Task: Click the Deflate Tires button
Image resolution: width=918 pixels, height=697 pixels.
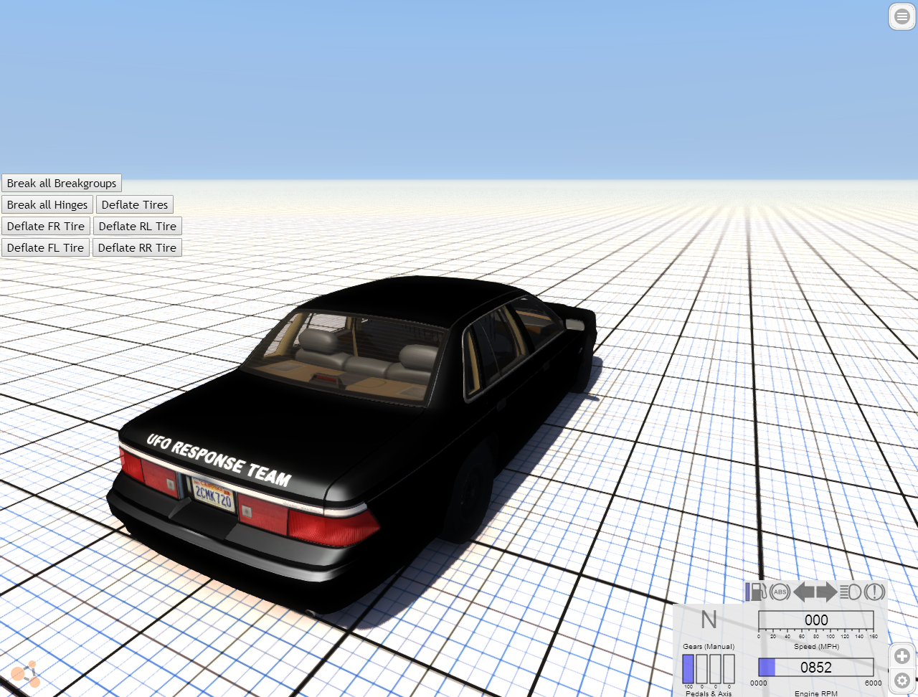Action: click(x=135, y=205)
